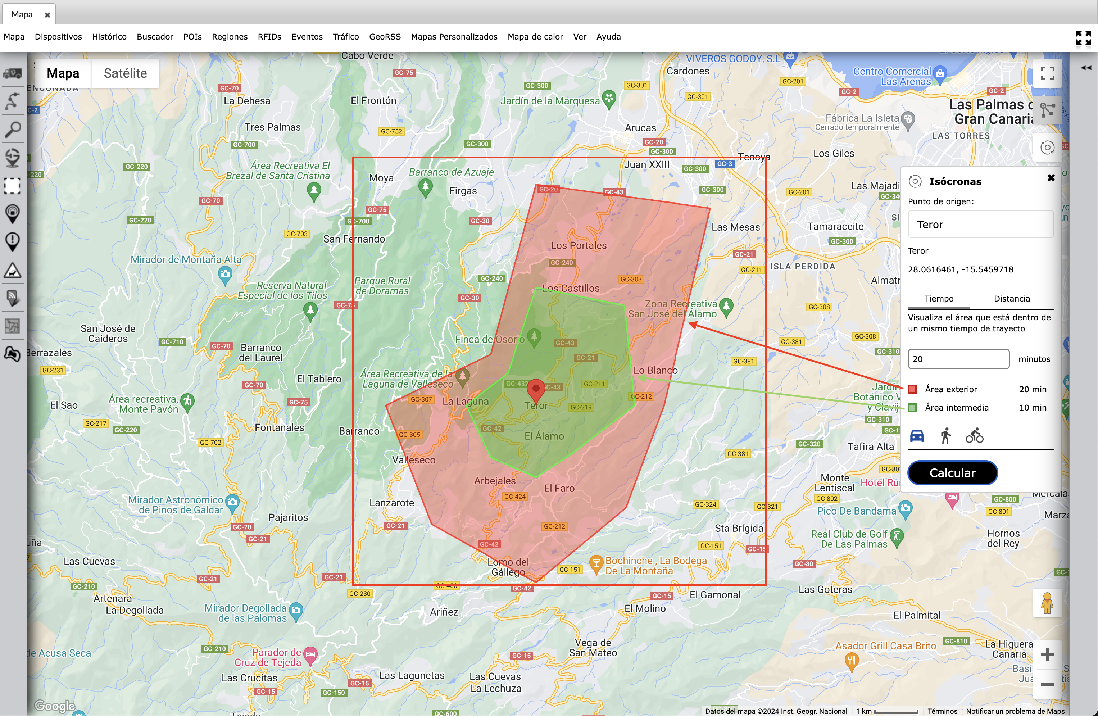This screenshot has height=716, width=1098.
Task: Open the Mapa menu
Action: [x=14, y=37]
